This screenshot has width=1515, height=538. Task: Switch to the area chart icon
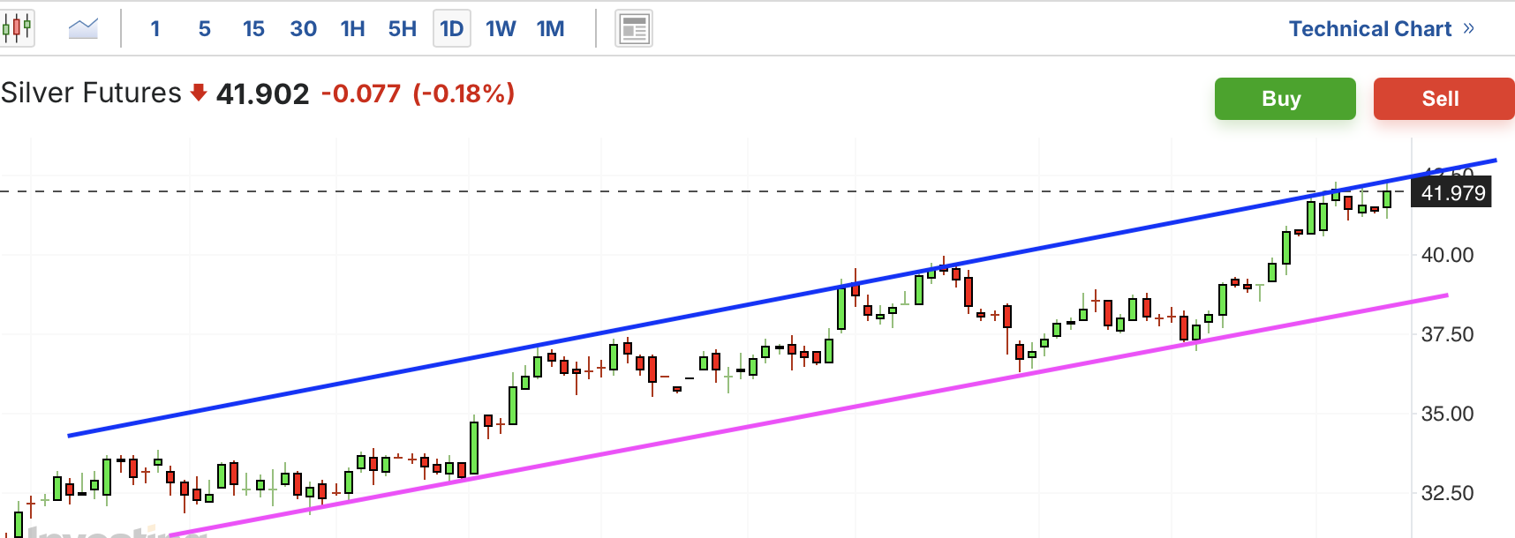(x=83, y=29)
